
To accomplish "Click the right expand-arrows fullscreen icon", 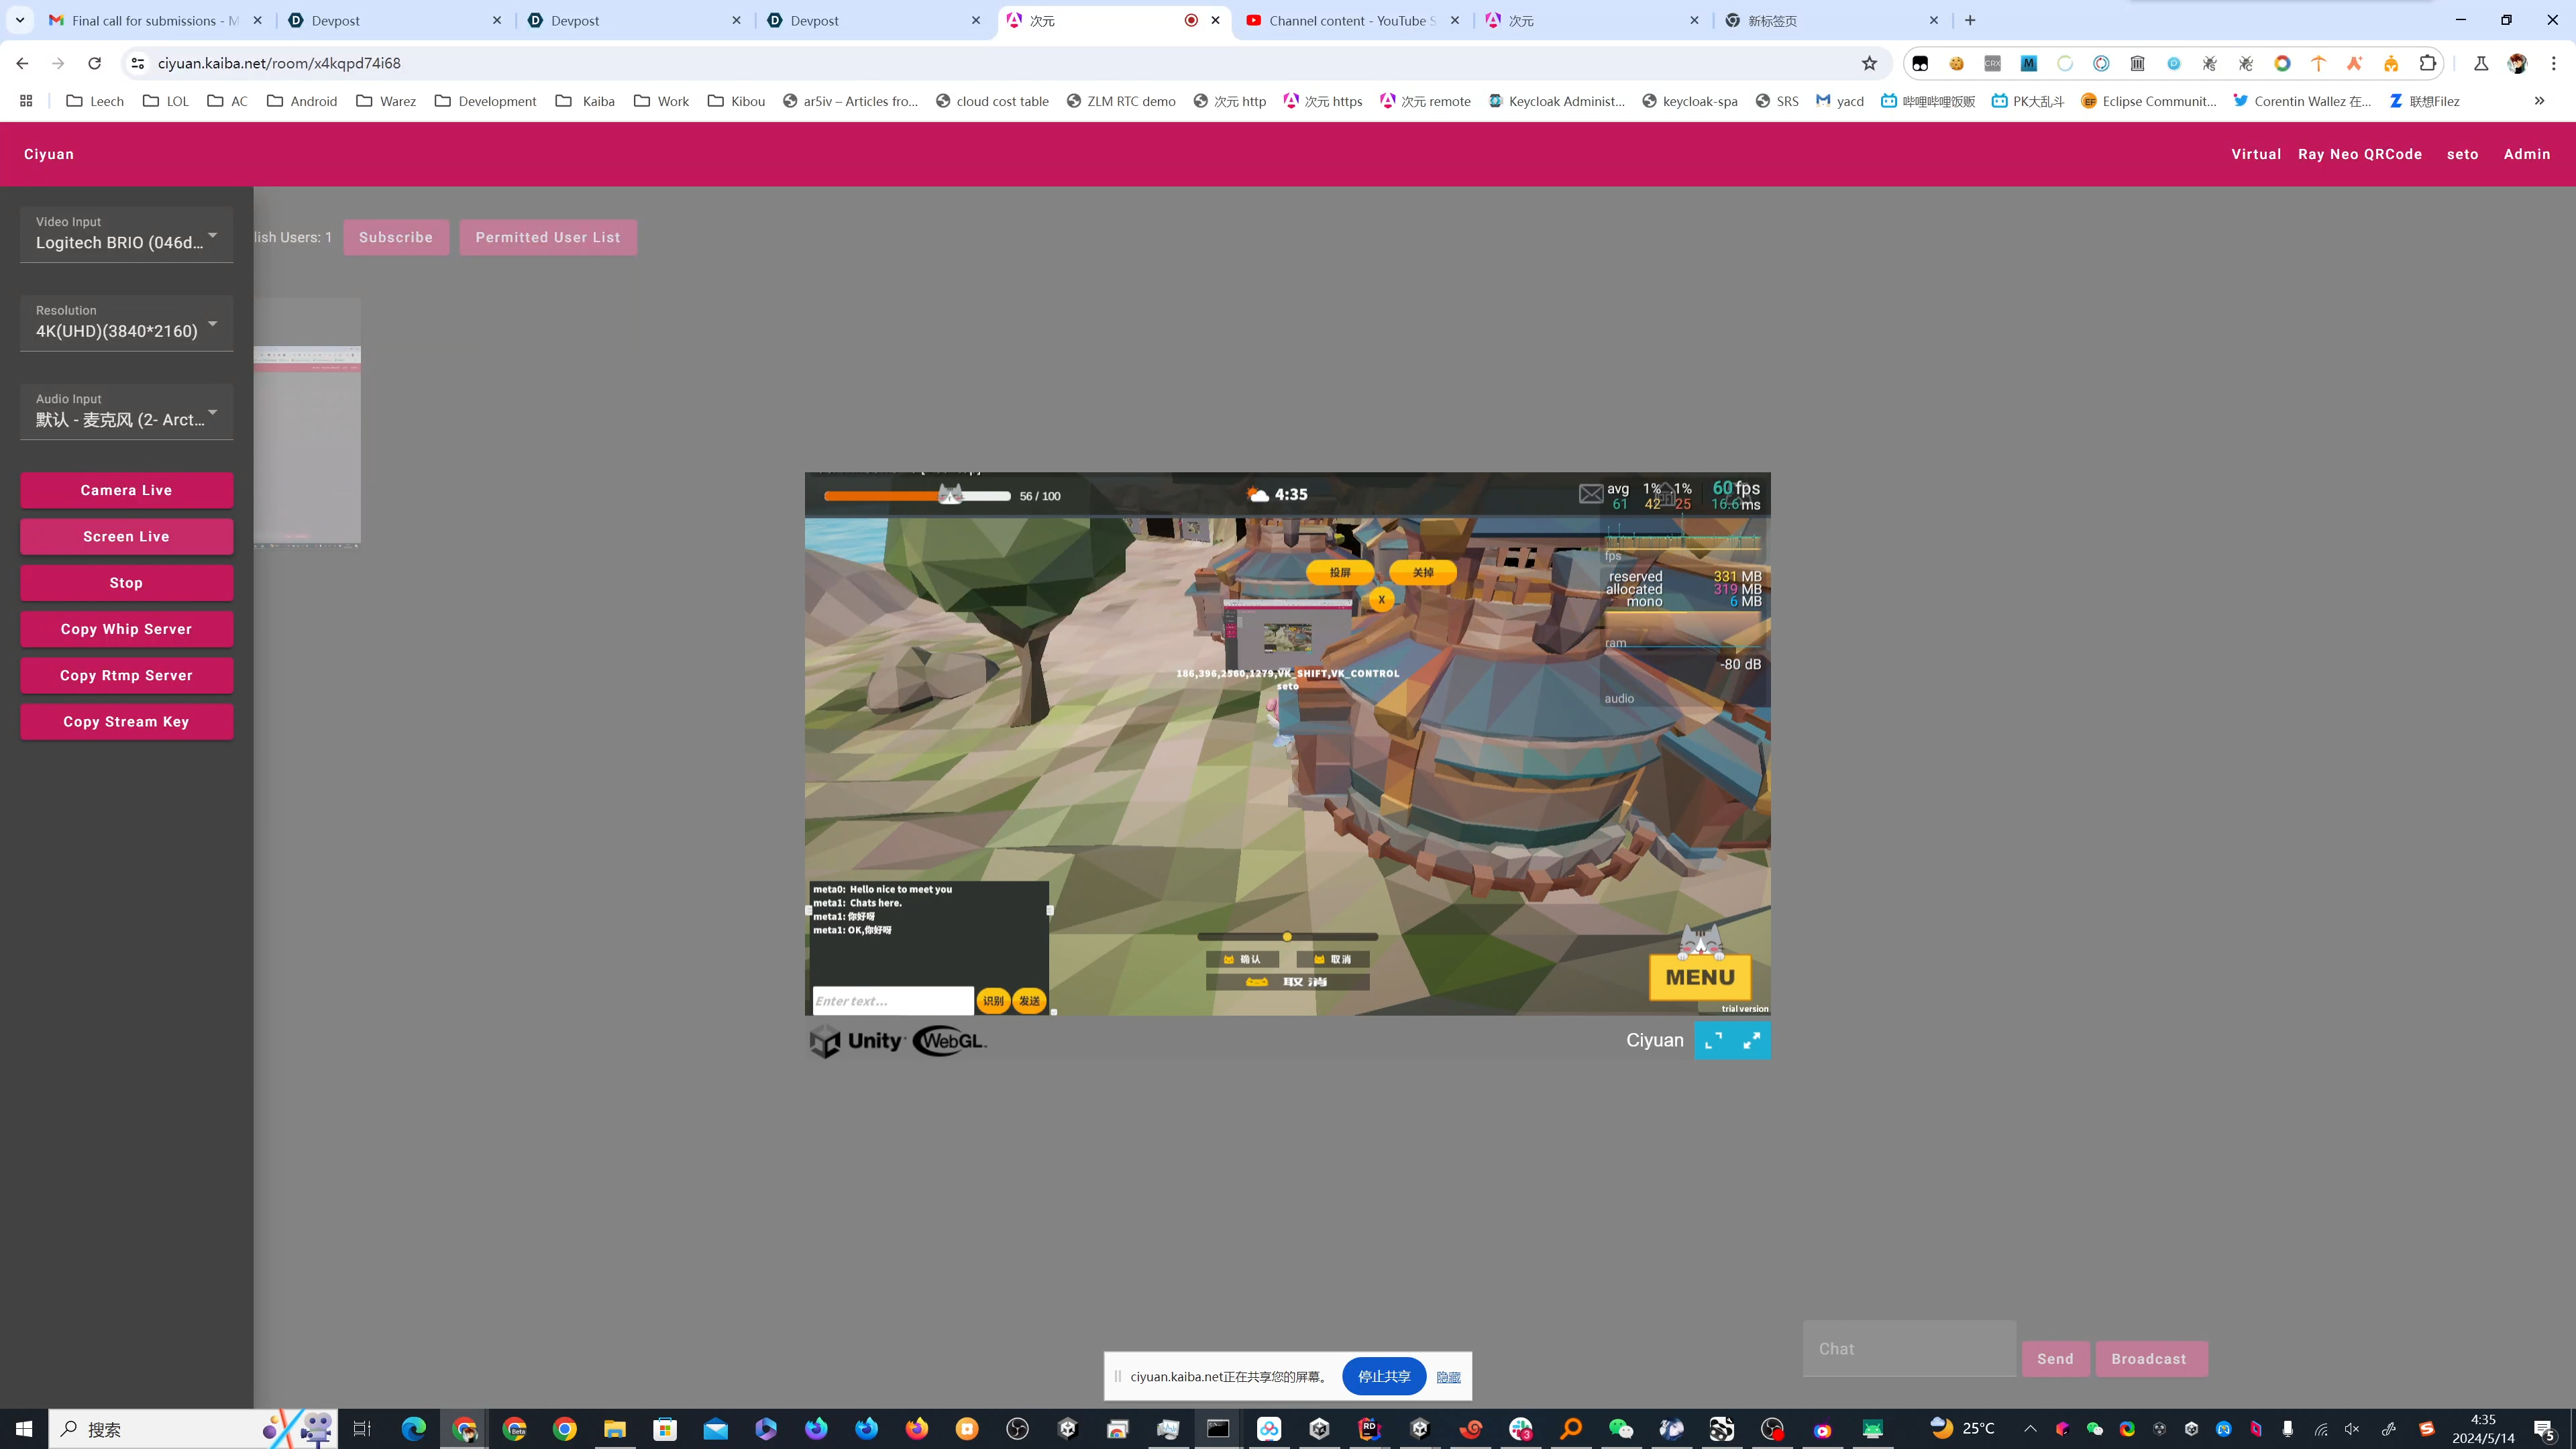I will tap(1752, 1041).
